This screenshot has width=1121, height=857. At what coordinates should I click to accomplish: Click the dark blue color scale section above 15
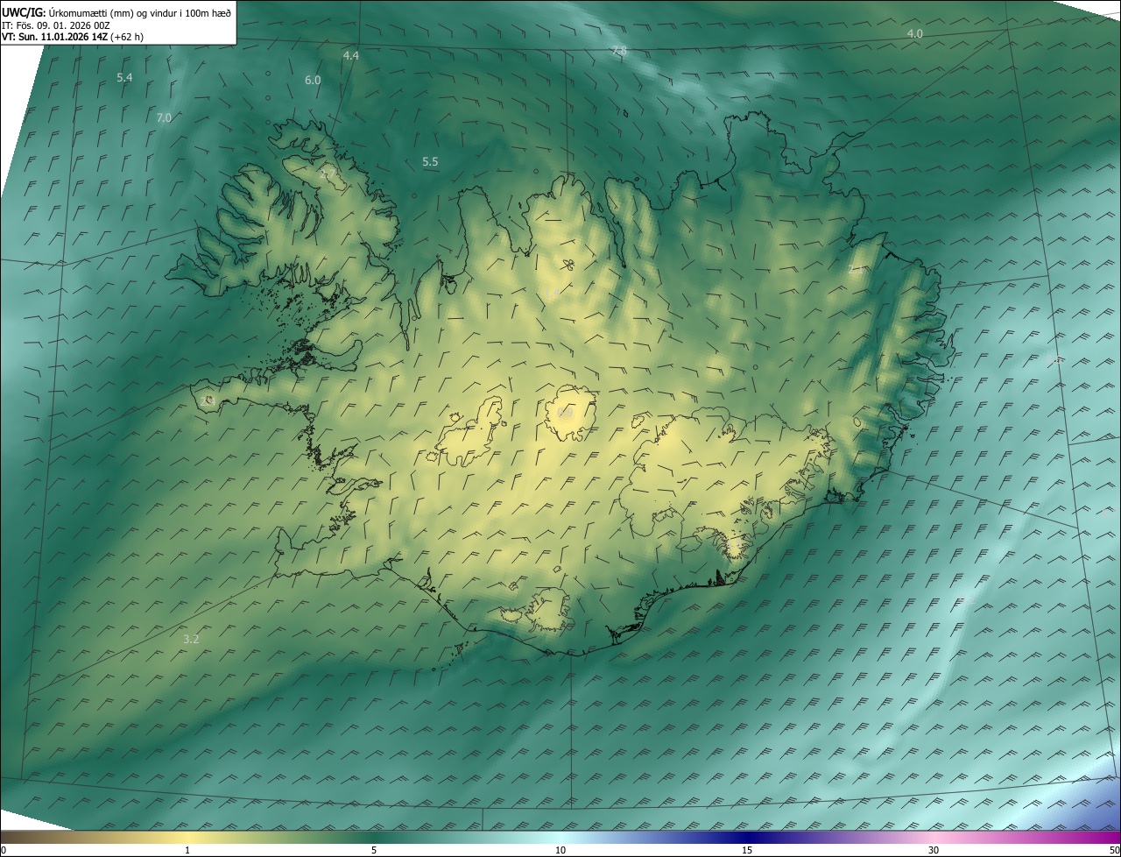click(747, 838)
